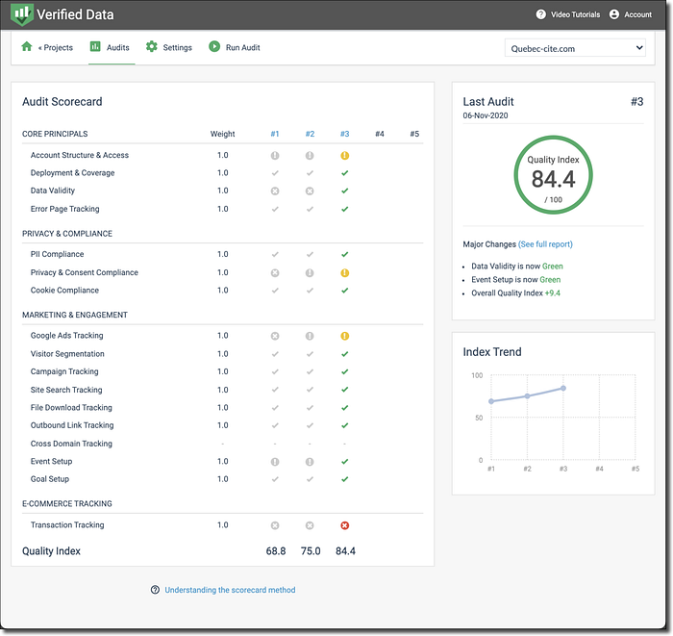This screenshot has width=673, height=636.
Task: Click the Settings gear icon
Action: pyautogui.click(x=152, y=46)
